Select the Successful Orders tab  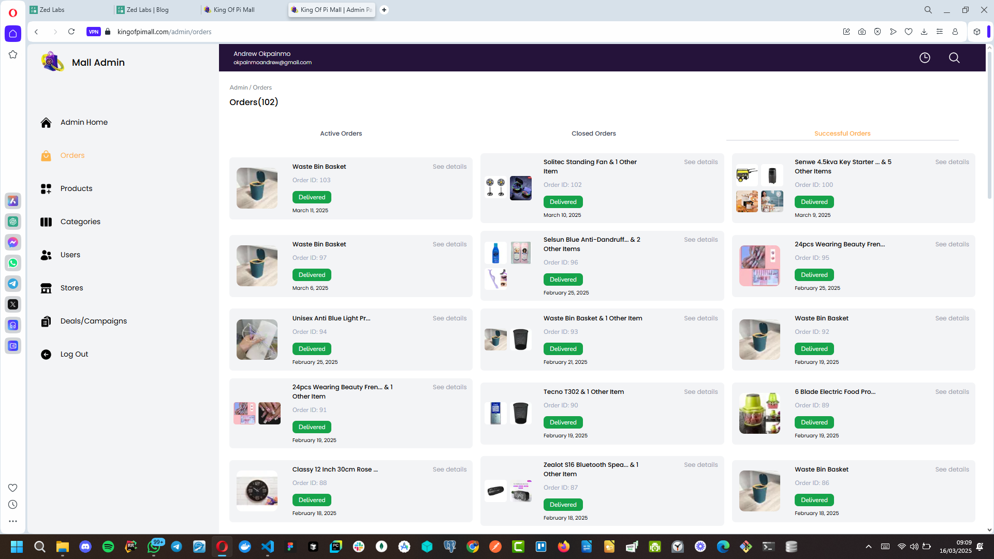point(842,134)
